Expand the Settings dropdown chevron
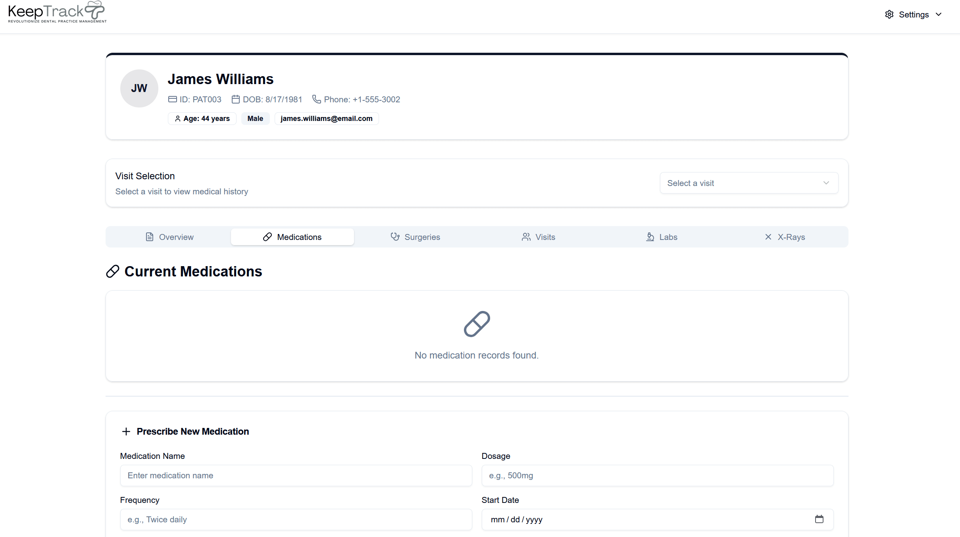This screenshot has height=537, width=960. [939, 15]
